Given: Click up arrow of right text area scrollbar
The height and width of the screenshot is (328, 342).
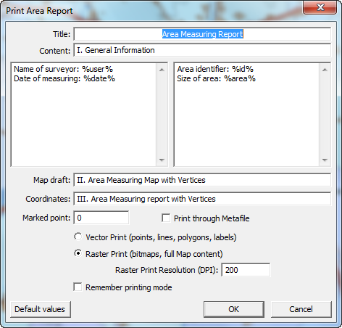Looking at the screenshot, I should click(x=325, y=70).
